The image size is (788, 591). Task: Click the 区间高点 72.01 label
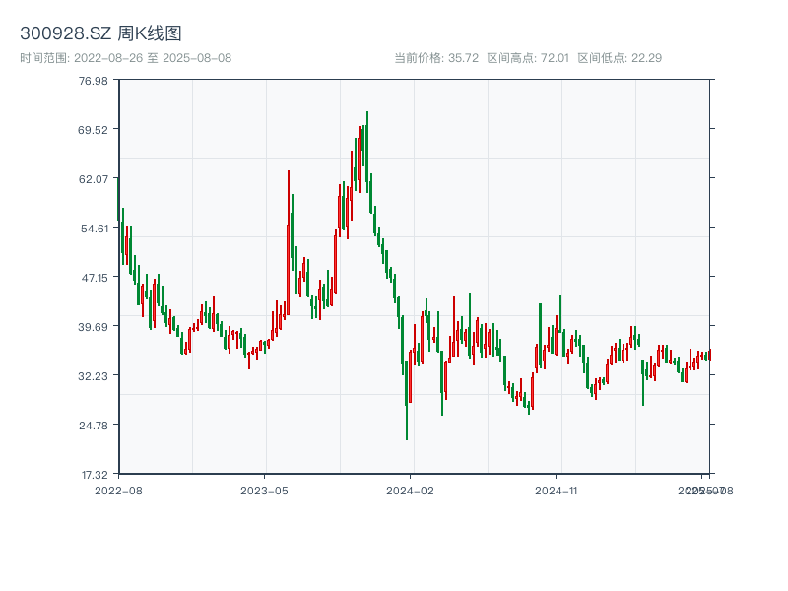[x=528, y=58]
